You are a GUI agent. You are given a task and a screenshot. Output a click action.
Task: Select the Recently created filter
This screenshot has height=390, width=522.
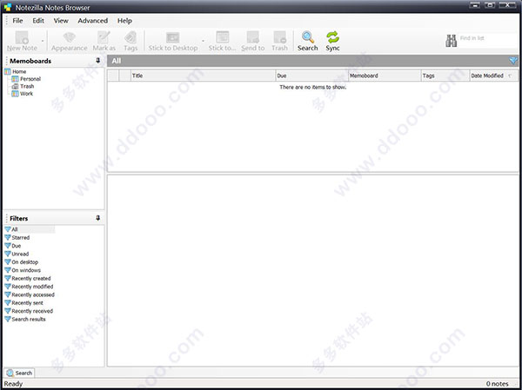[x=31, y=278]
